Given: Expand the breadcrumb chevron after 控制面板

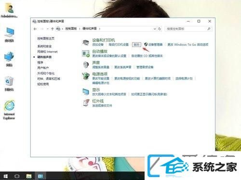Looking at the screenshot, I should click(x=80, y=29).
